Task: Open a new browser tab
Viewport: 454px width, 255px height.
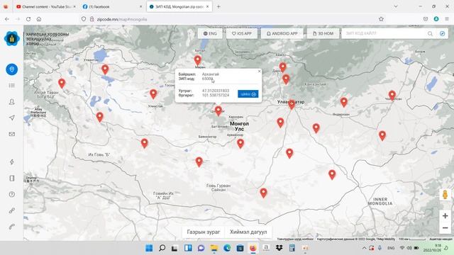Action: [x=218, y=6]
